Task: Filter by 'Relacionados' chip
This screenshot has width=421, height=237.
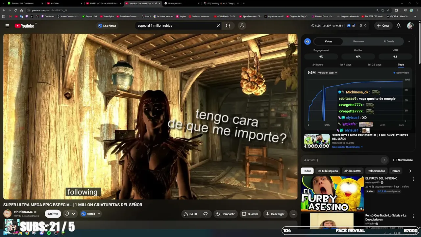Action: 376,171
